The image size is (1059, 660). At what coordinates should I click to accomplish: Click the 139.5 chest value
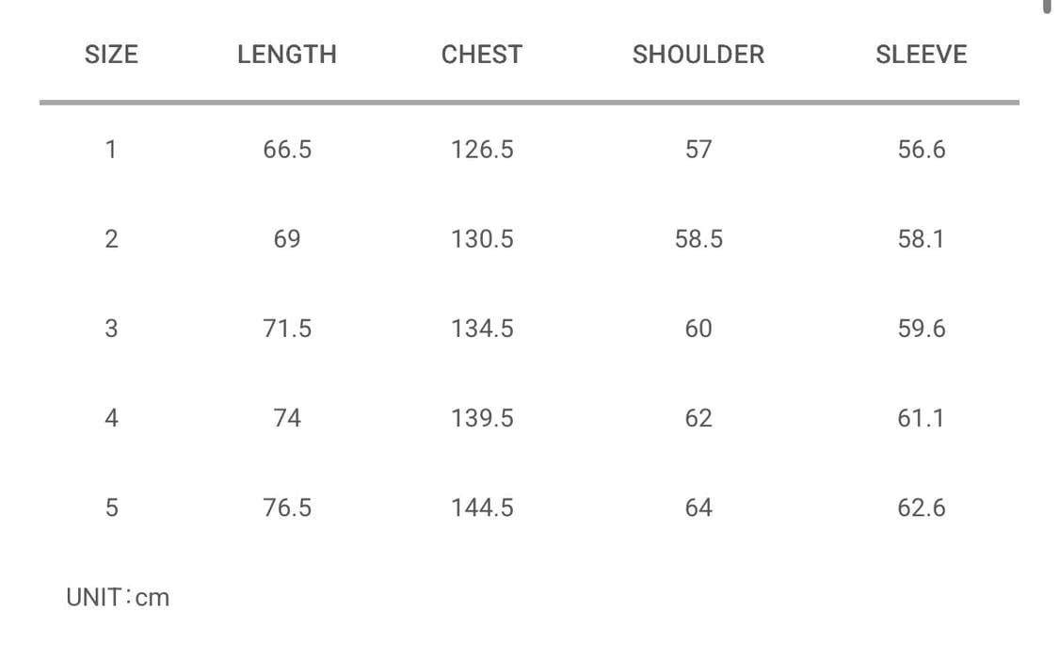482,418
